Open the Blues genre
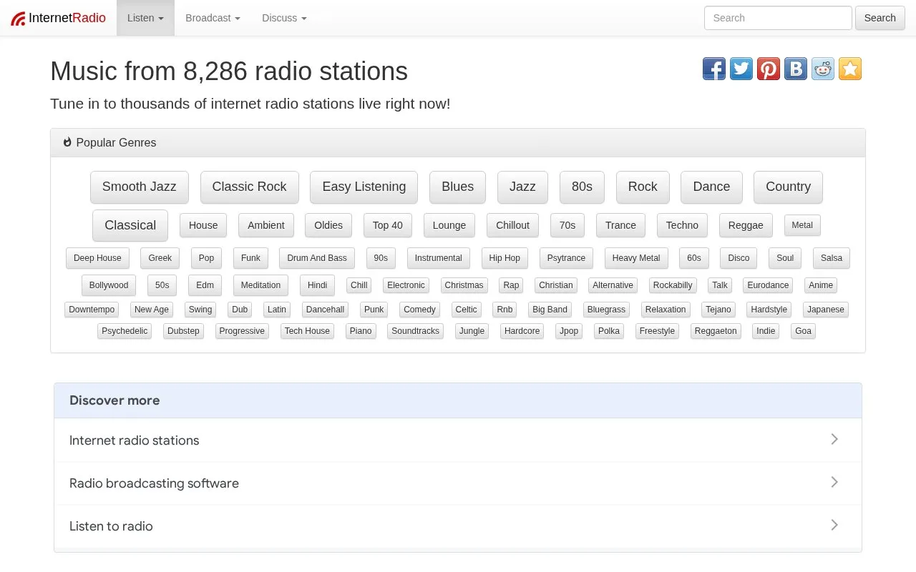916x572 pixels. coord(457,187)
